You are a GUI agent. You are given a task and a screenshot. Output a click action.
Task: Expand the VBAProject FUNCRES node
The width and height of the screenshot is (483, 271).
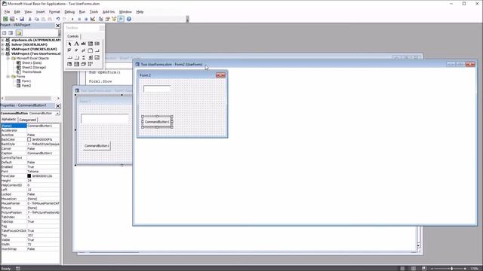point(2,49)
